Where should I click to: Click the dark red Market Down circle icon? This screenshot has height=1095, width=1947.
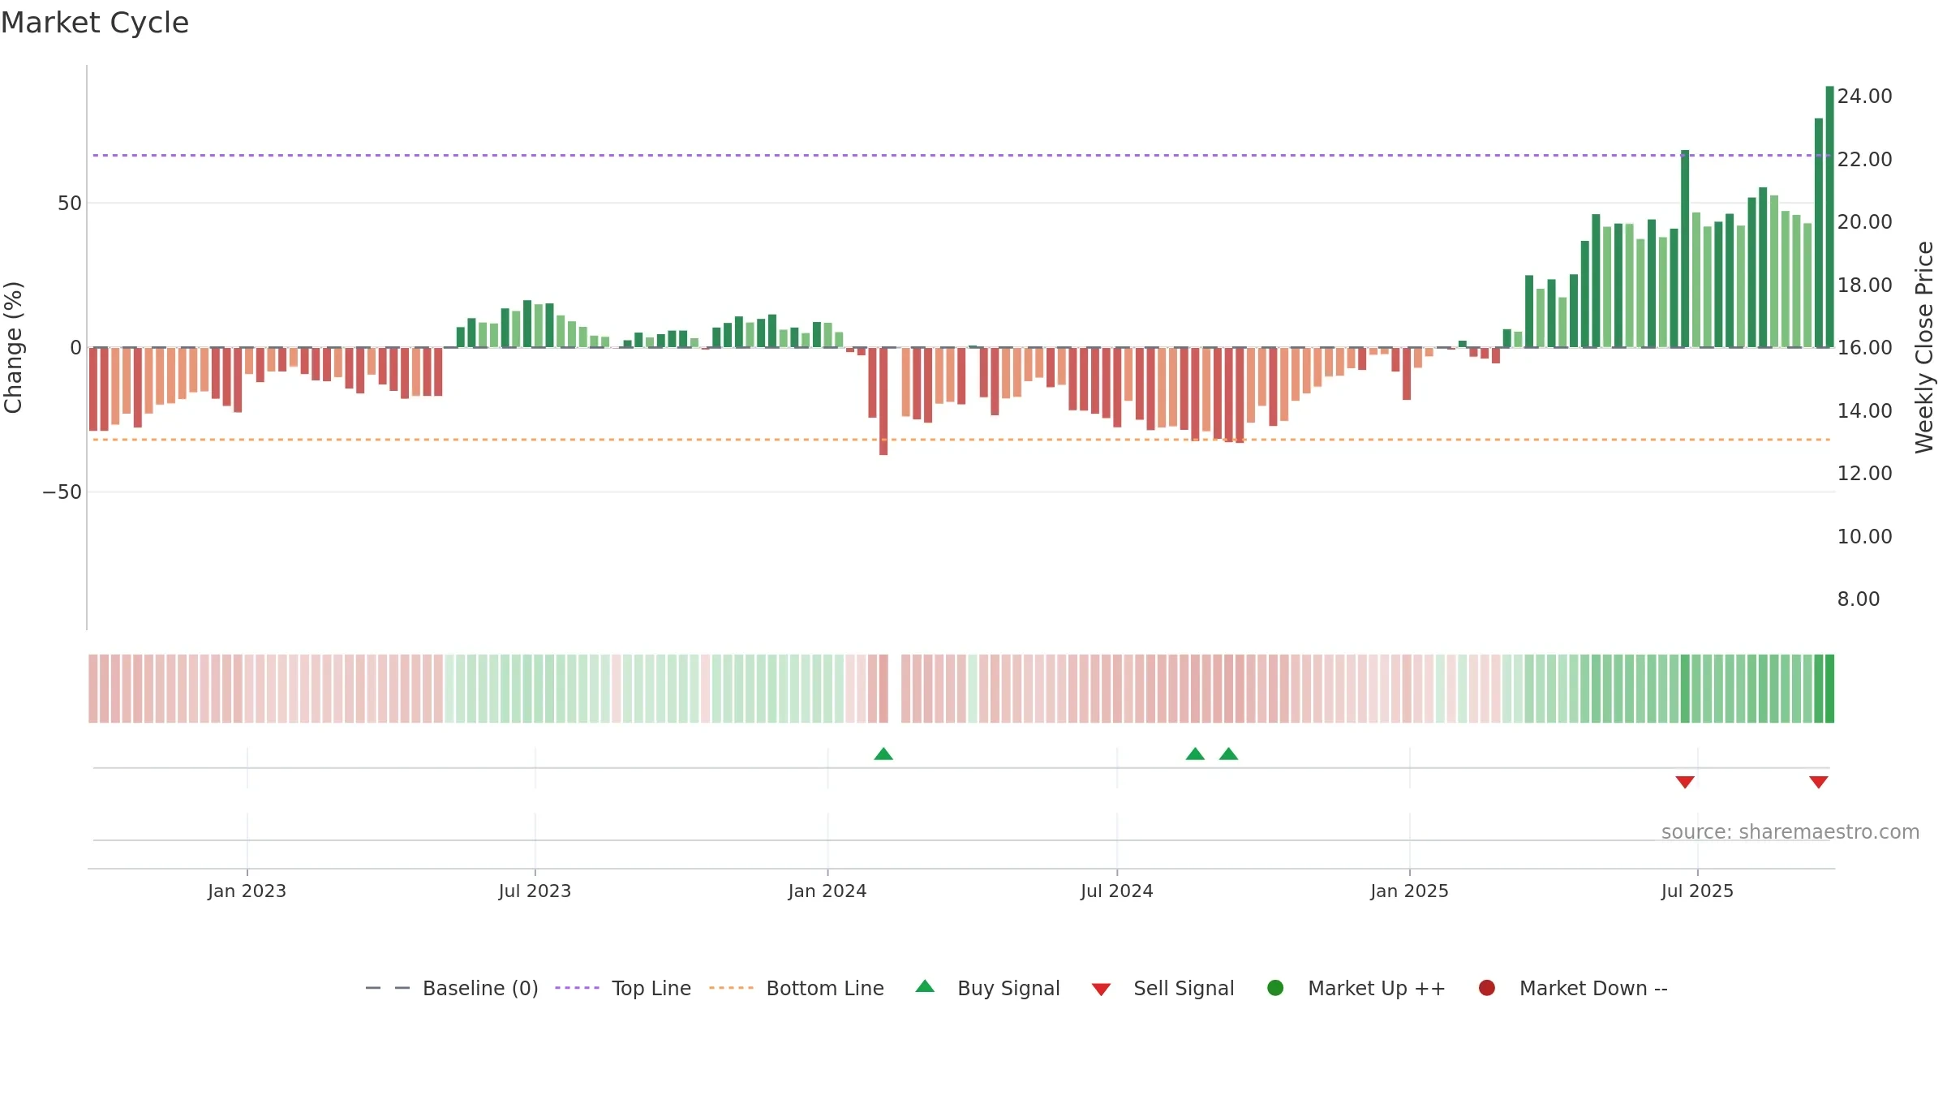(x=1487, y=988)
